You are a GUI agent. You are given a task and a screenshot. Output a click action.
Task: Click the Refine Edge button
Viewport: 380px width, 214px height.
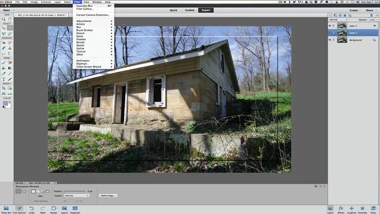tap(108, 196)
